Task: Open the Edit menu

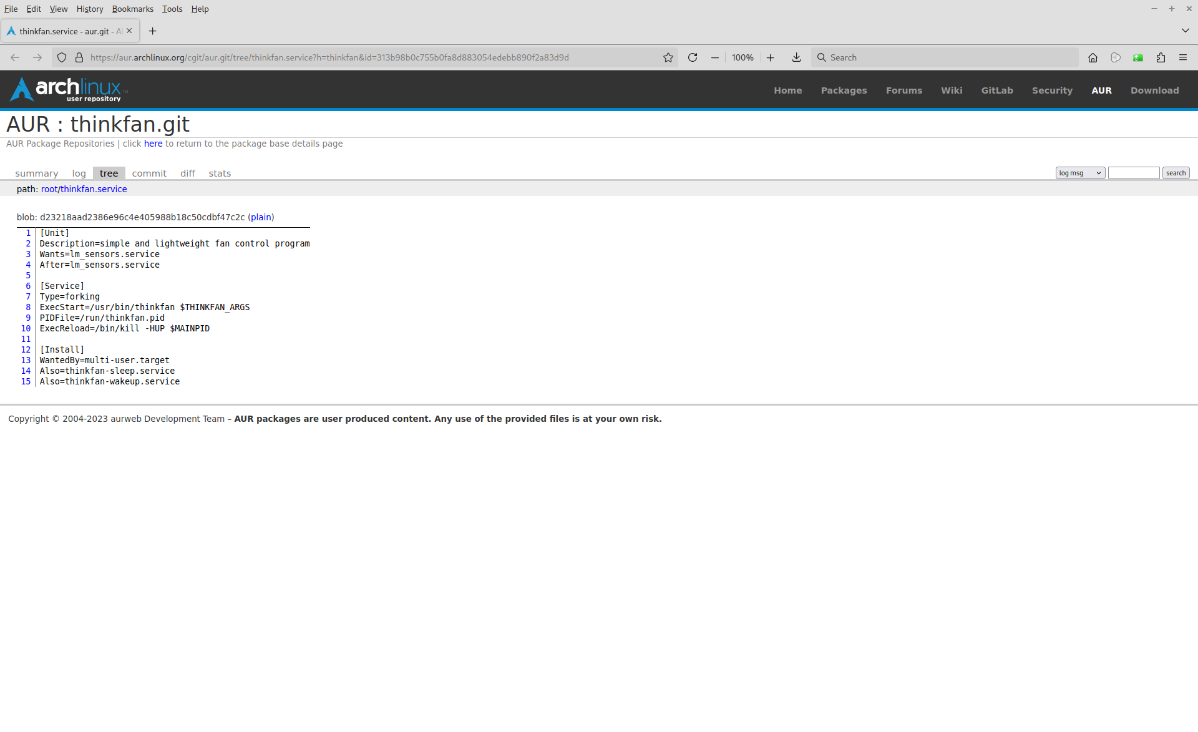Action: pyautogui.click(x=34, y=9)
